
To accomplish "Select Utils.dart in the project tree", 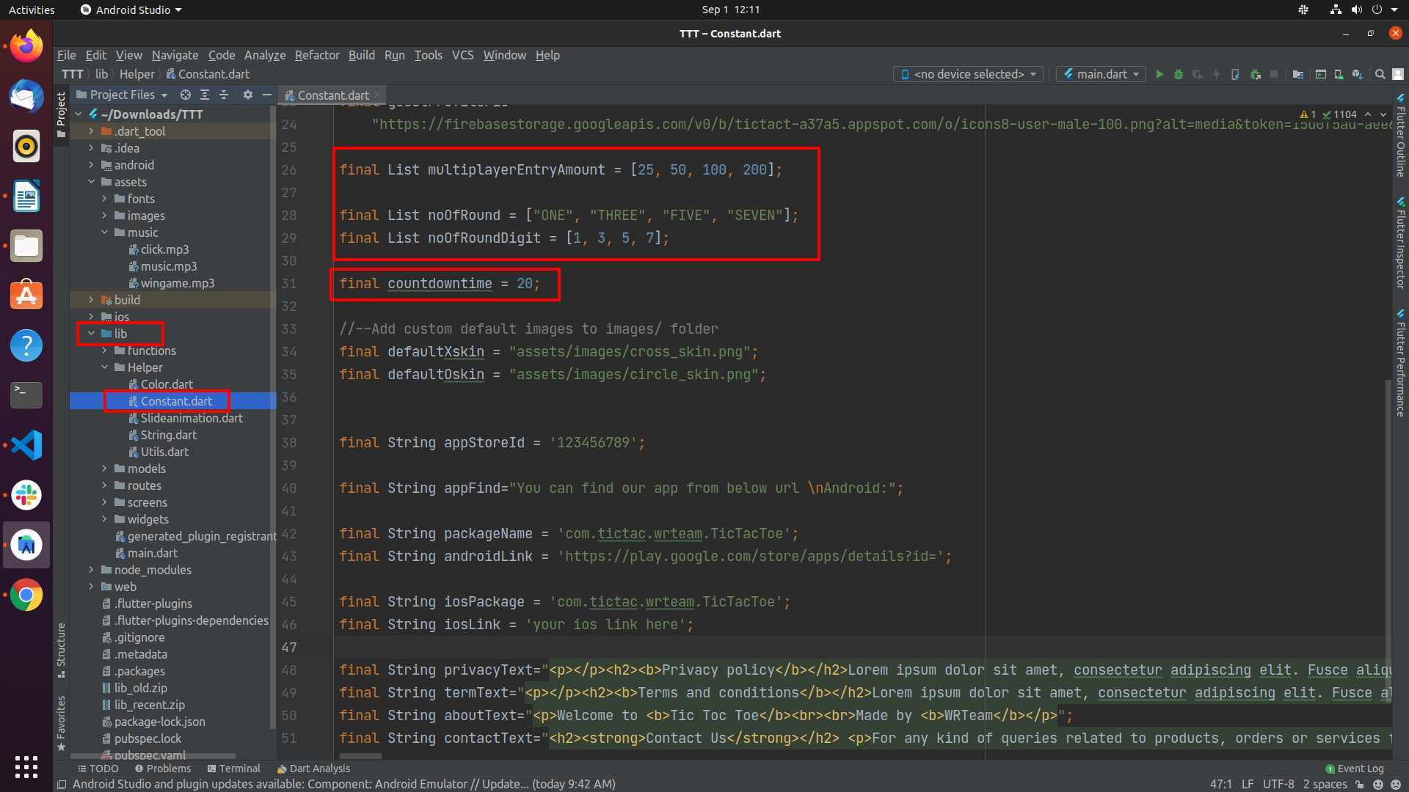I will [164, 452].
